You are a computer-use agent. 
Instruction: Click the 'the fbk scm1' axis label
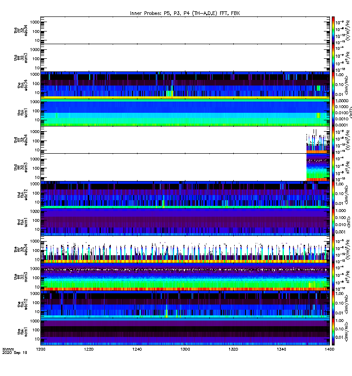pos(23,332)
